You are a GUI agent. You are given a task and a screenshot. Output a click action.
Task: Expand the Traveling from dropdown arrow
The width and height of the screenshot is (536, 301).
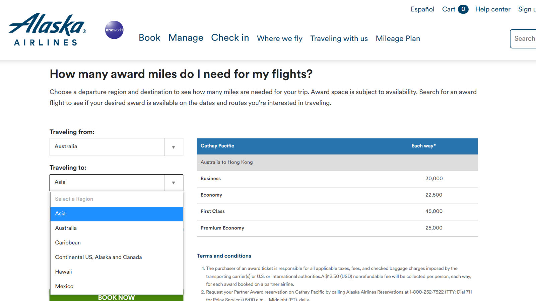point(174,147)
